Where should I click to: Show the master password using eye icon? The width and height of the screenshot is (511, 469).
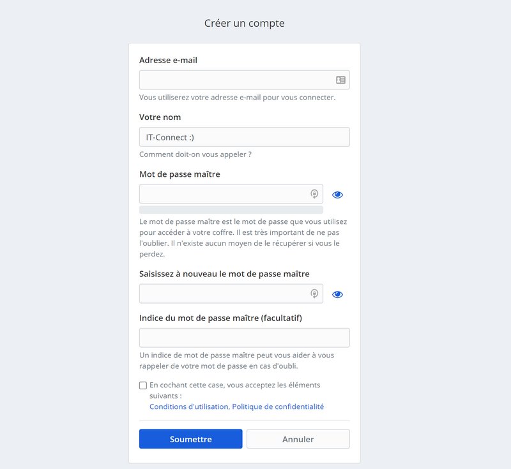tap(338, 195)
